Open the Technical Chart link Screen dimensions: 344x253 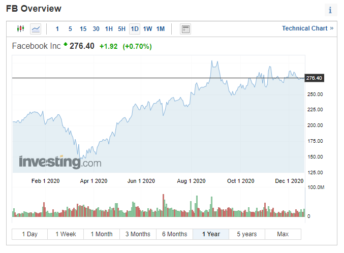[307, 28]
